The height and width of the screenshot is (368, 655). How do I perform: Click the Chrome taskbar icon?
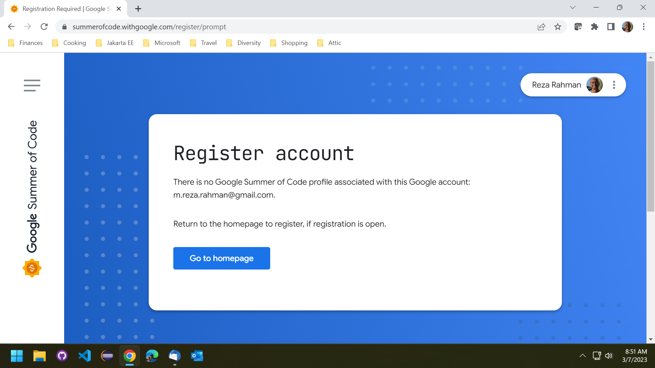pyautogui.click(x=130, y=356)
